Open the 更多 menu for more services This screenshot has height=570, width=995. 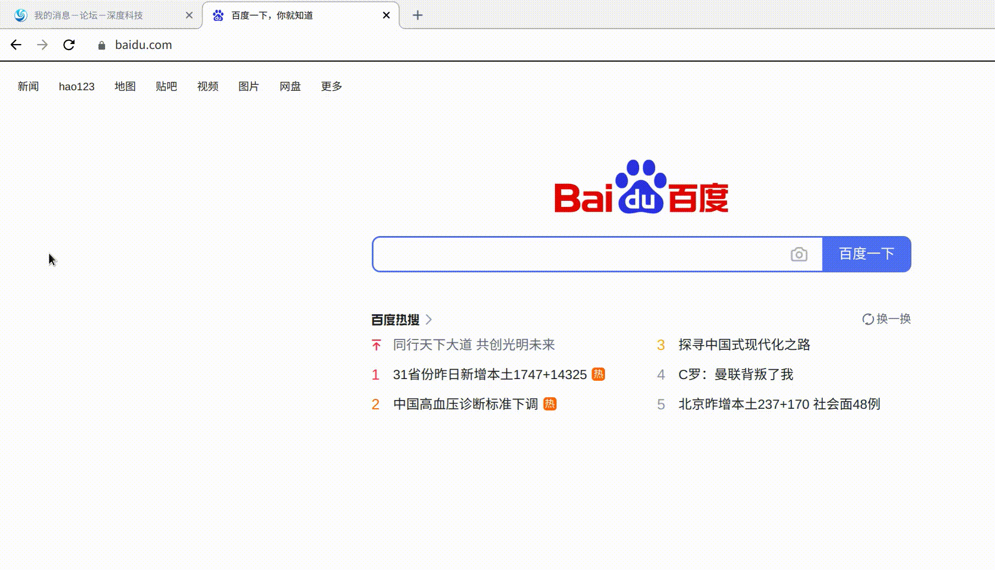(331, 86)
